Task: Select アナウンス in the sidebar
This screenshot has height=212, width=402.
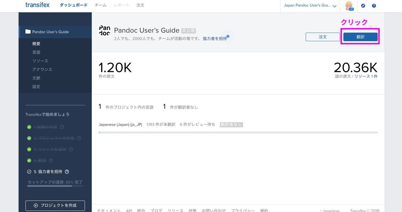Action: point(42,70)
